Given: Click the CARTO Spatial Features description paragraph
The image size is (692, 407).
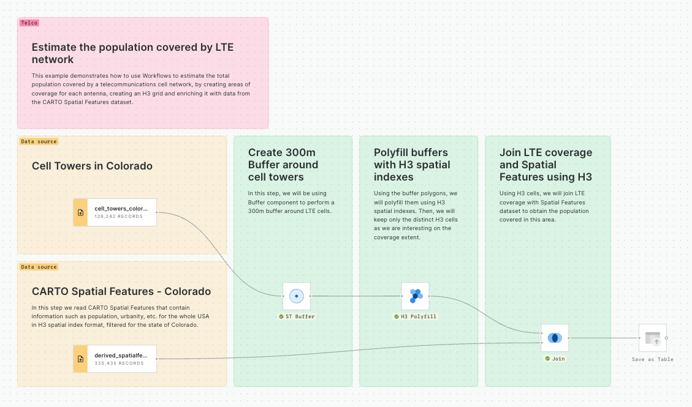Looking at the screenshot, I should (120, 316).
